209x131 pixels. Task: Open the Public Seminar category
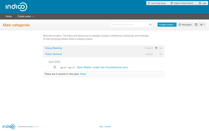tap(54, 54)
